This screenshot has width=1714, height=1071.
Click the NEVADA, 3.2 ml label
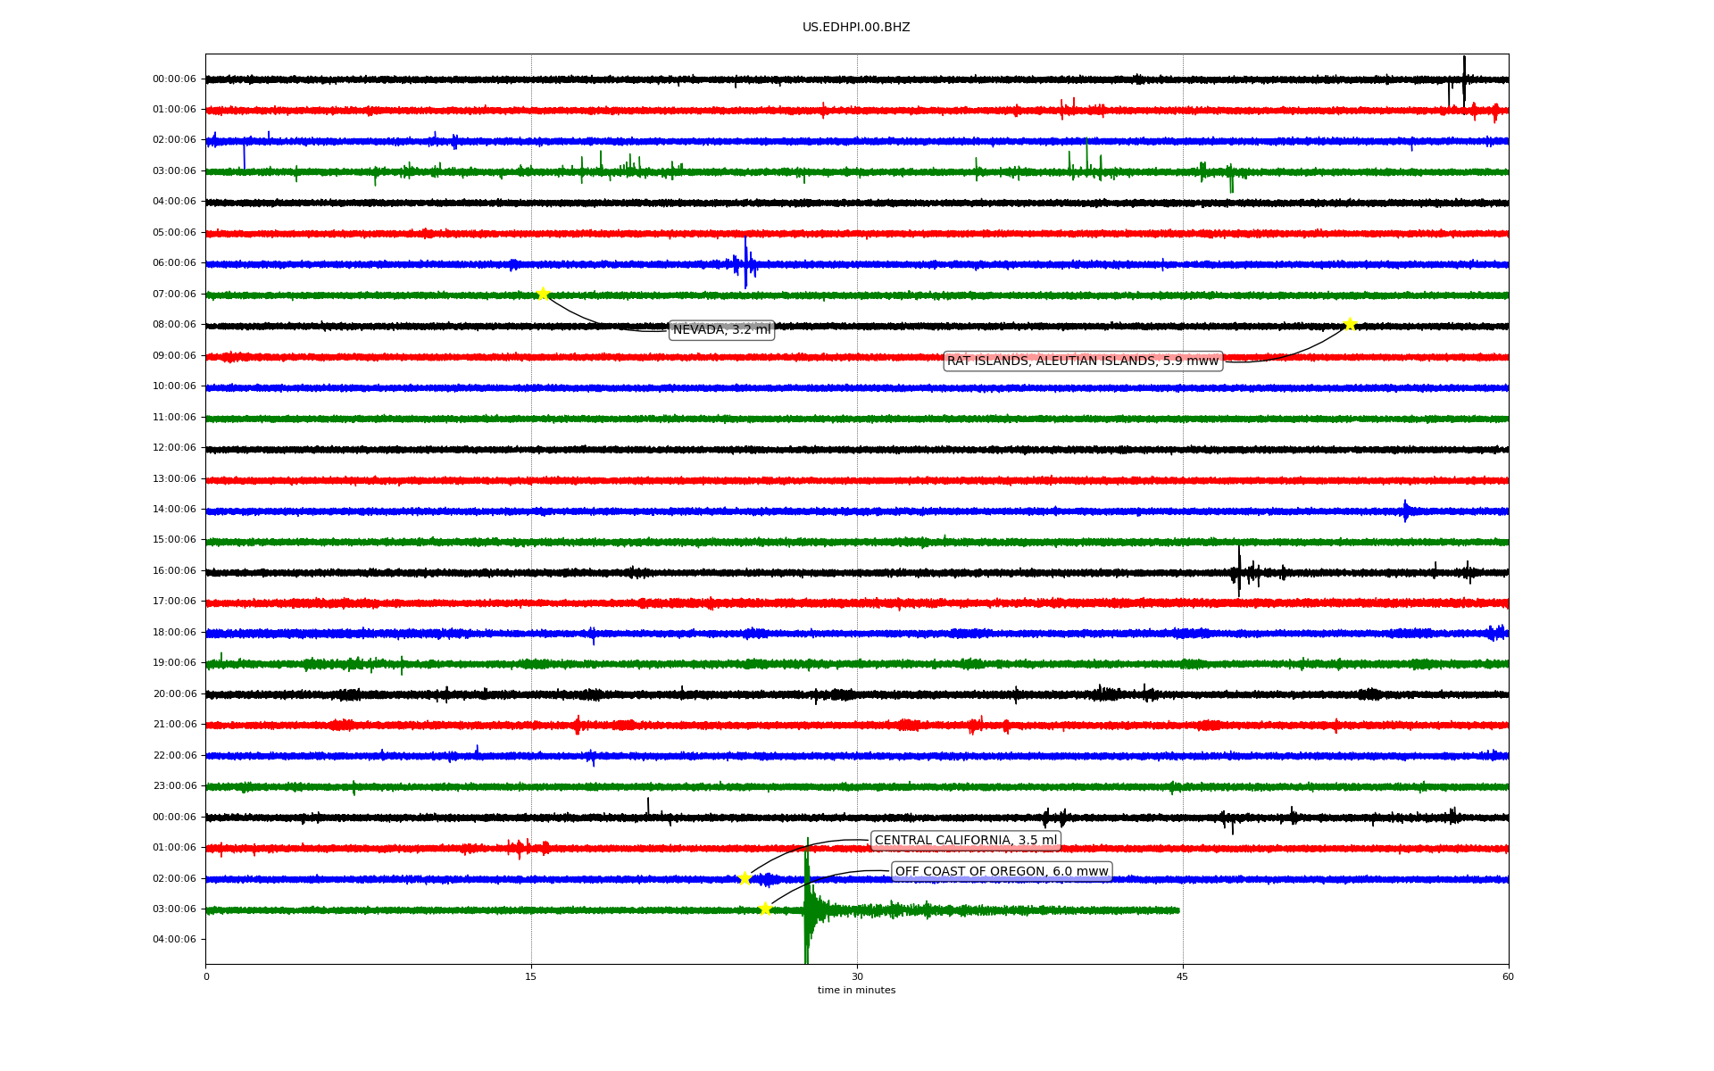(721, 330)
